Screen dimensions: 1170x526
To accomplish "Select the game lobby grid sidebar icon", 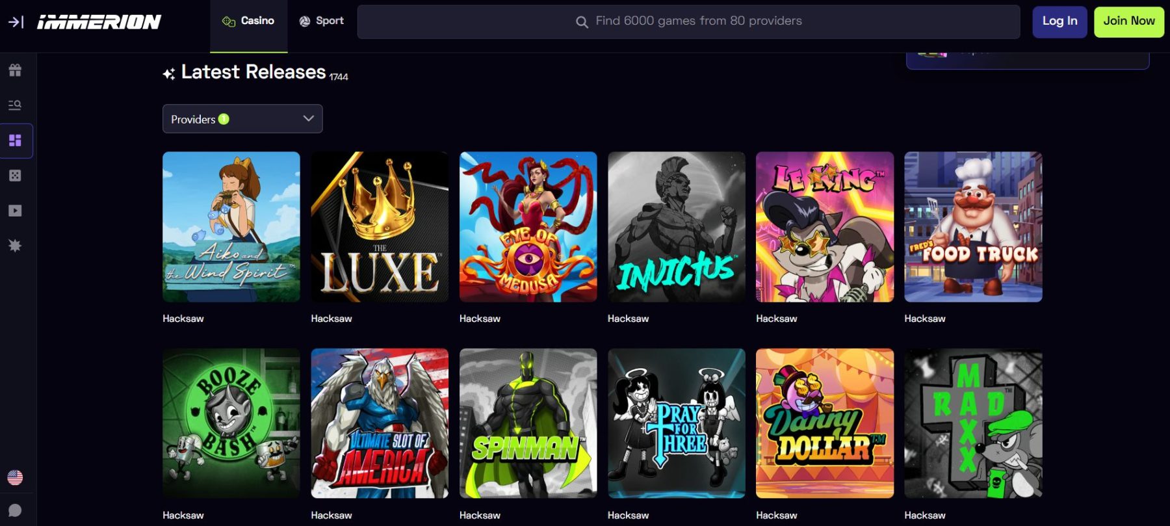I will [x=15, y=140].
